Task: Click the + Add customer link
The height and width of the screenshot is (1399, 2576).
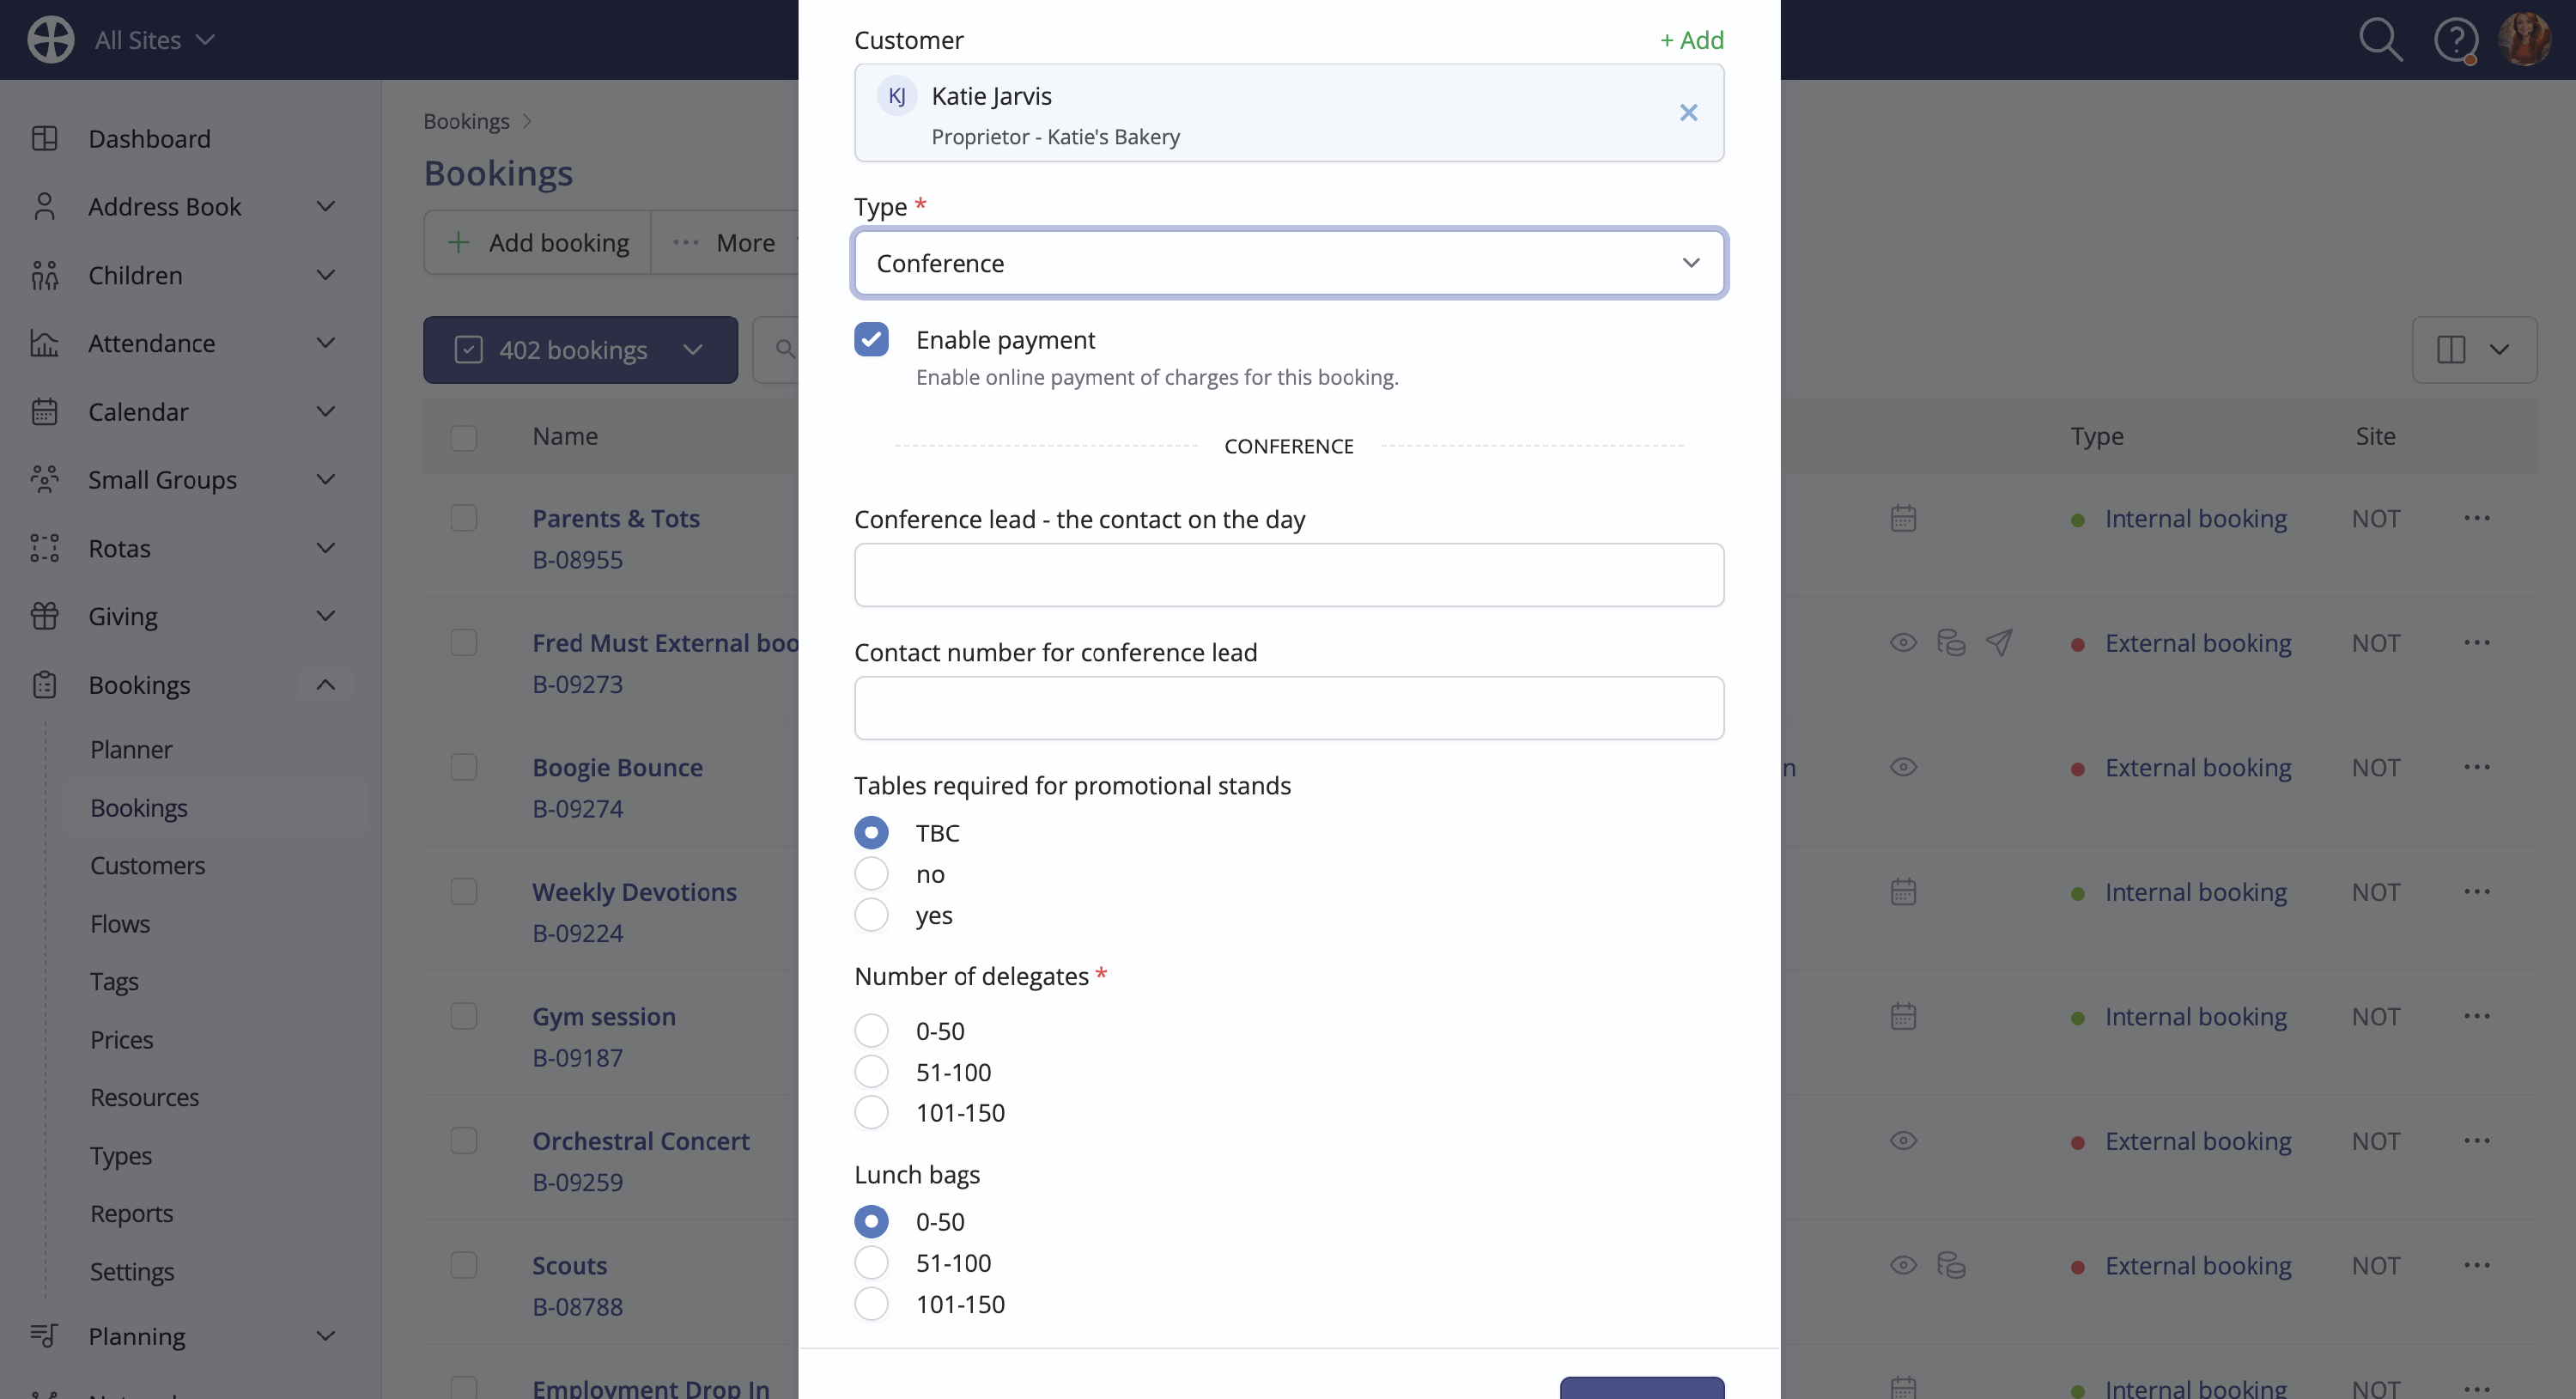Action: 1692,40
